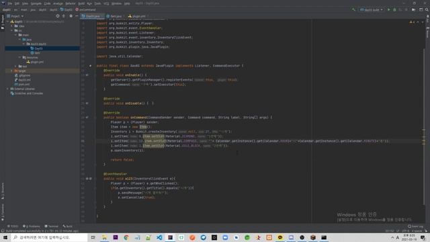Select Scratches and Consoles node

(28, 93)
